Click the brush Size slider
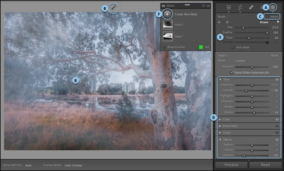Image resolution: width=284 pixels, height=171 pixels. pyautogui.click(x=252, y=28)
